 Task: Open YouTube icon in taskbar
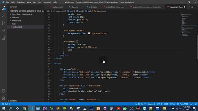click(x=118, y=108)
